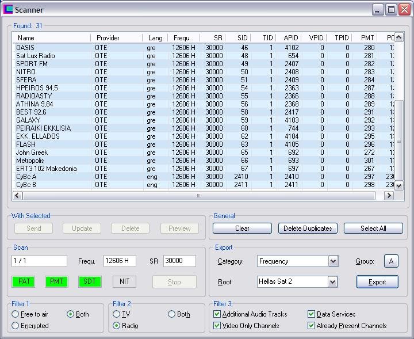This screenshot has height=339, width=414.
Task: Sort by the SID column header
Action: 238,38
